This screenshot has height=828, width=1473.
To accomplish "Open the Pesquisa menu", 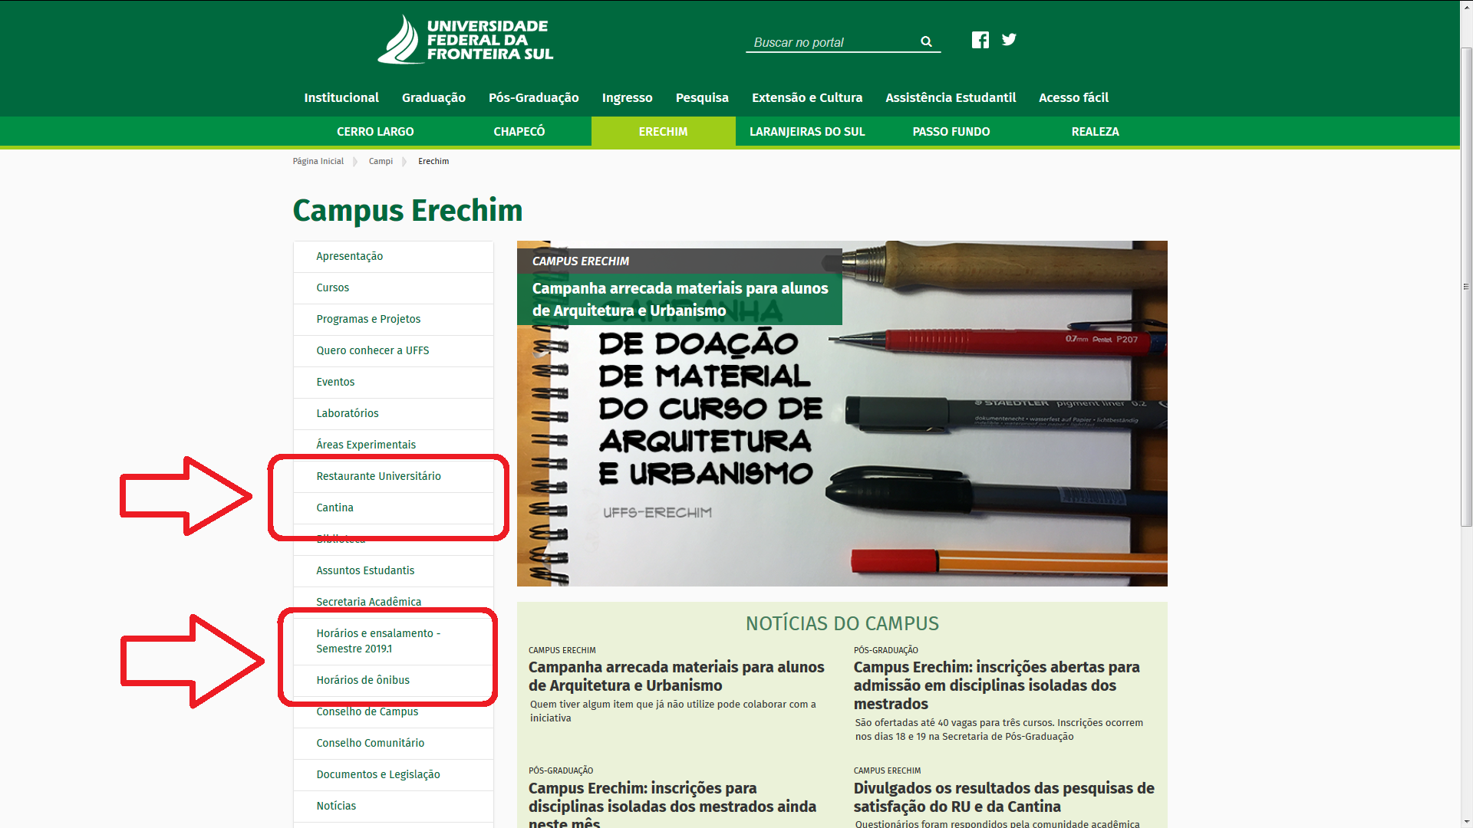I will [702, 97].
